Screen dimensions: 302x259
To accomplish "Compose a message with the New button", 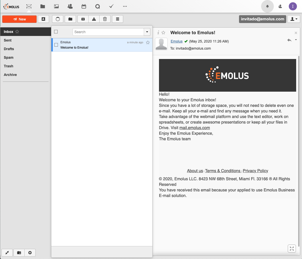I will click(x=19, y=19).
